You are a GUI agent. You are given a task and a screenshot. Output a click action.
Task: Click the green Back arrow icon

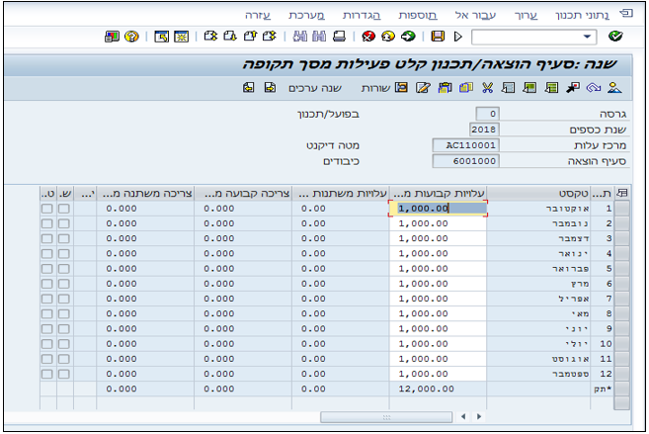408,37
